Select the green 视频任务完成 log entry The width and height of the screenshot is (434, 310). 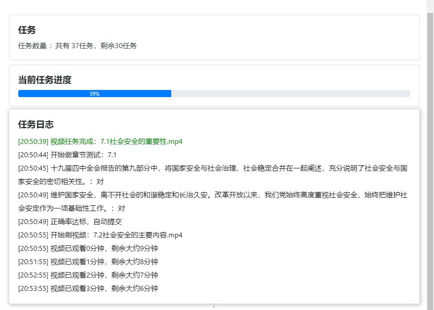(100, 141)
